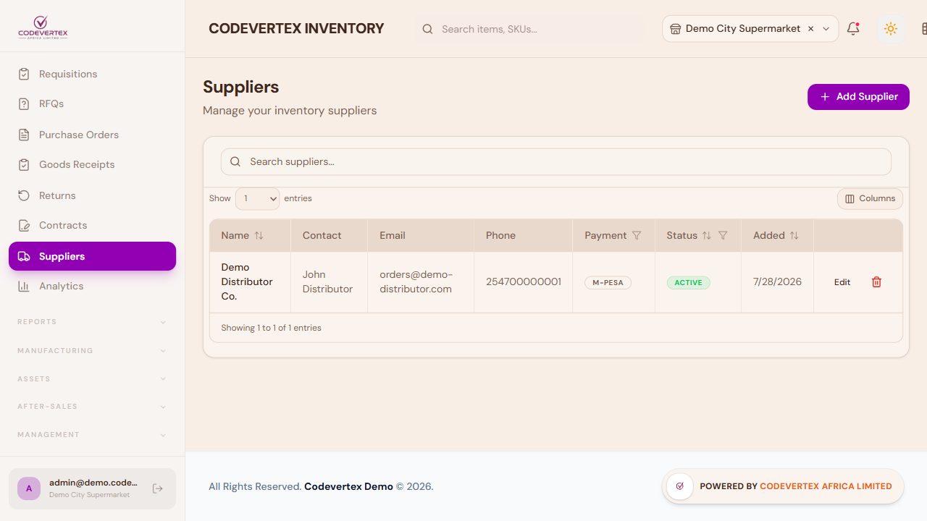Filter by Payment column funnel
The height and width of the screenshot is (521, 927).
pyautogui.click(x=637, y=235)
